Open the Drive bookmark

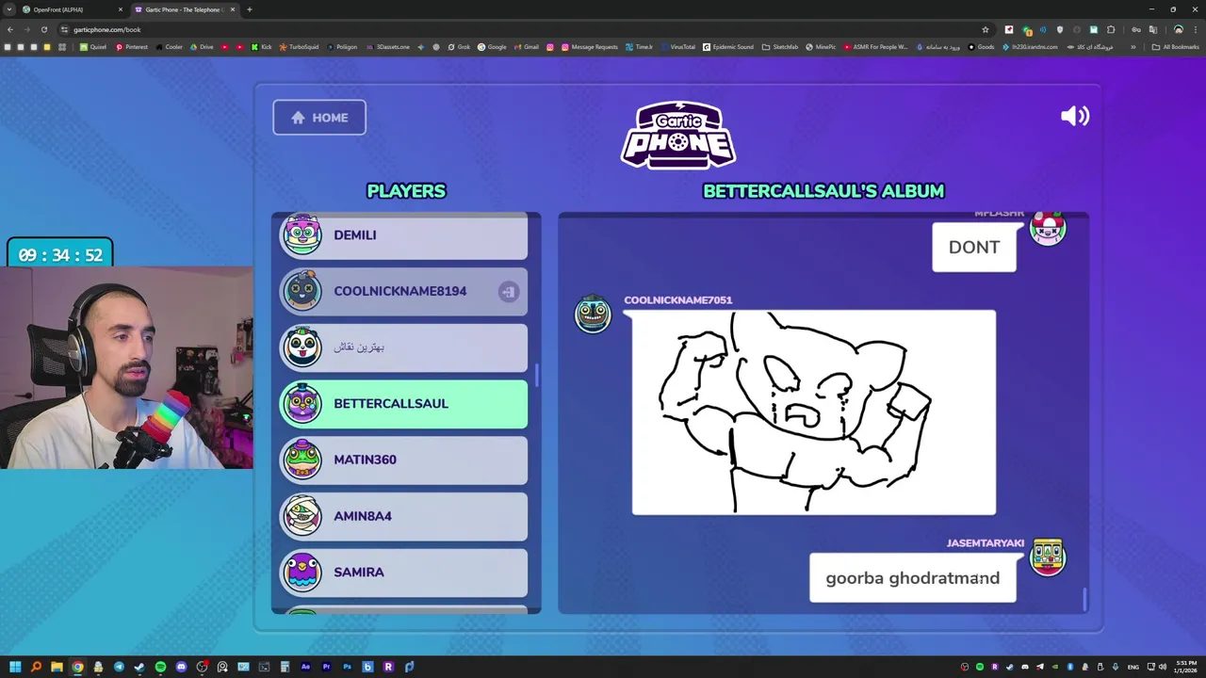point(202,46)
